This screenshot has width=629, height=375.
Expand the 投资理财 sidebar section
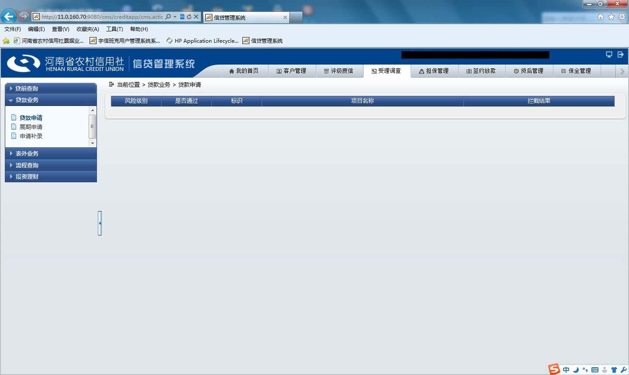point(51,177)
